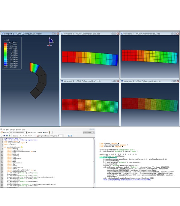This screenshot has height=206, width=180.
Task: Open the Settings menu
Action: tap(12, 130)
